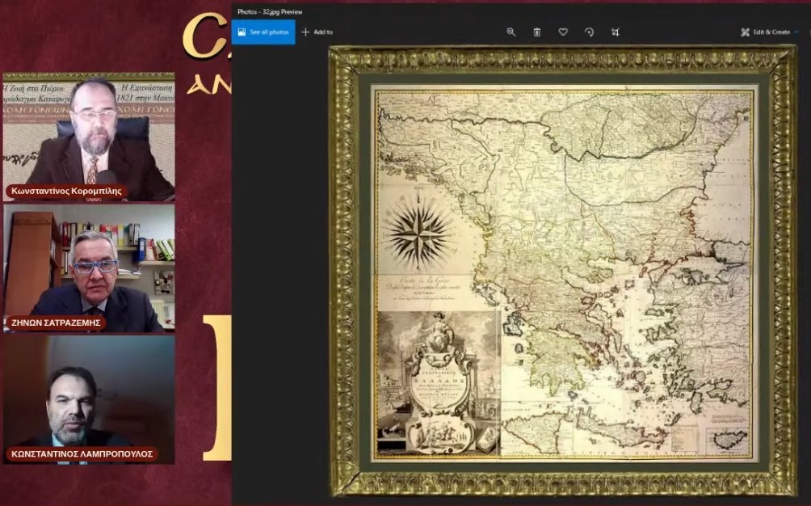811x506 pixels.
Task: Click the scissors icon beside Edit & Create
Action: pos(745,32)
